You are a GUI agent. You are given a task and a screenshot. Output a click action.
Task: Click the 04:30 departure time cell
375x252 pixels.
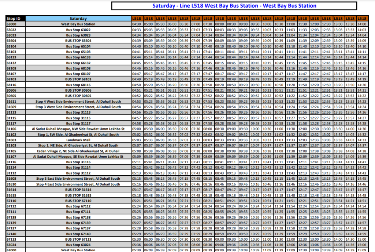click(137, 24)
